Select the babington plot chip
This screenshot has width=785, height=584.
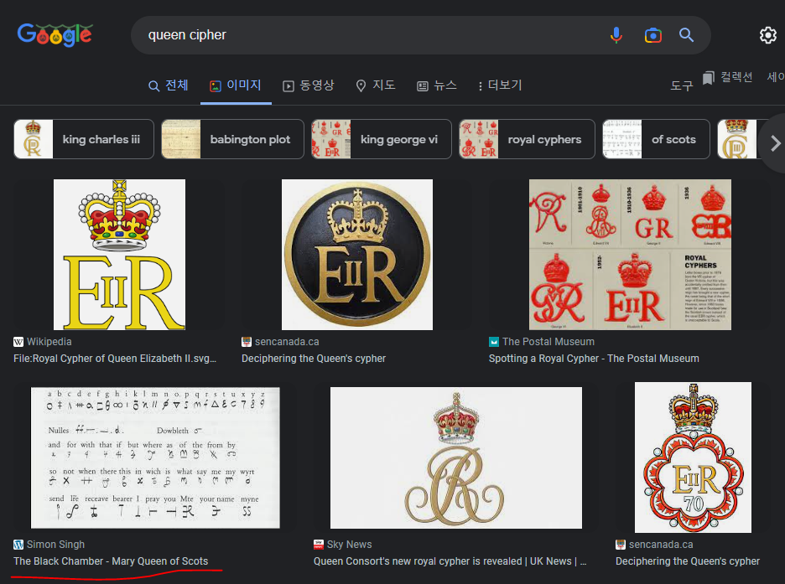232,139
